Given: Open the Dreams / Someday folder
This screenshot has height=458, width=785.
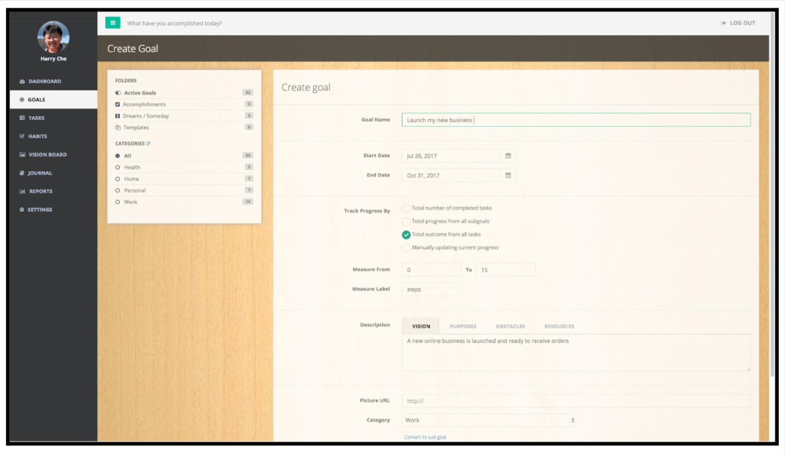Looking at the screenshot, I should 146,116.
